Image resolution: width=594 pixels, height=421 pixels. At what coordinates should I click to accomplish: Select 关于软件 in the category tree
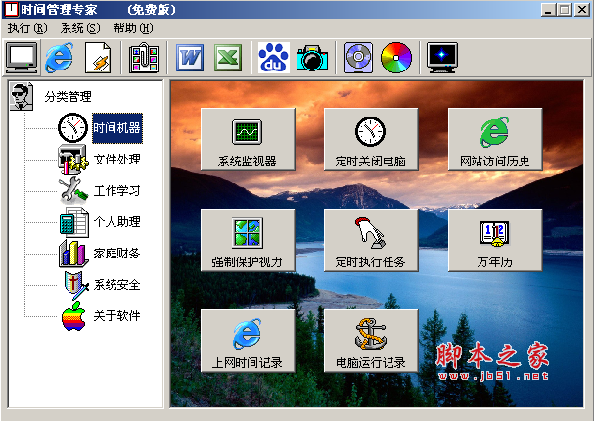pyautogui.click(x=117, y=315)
